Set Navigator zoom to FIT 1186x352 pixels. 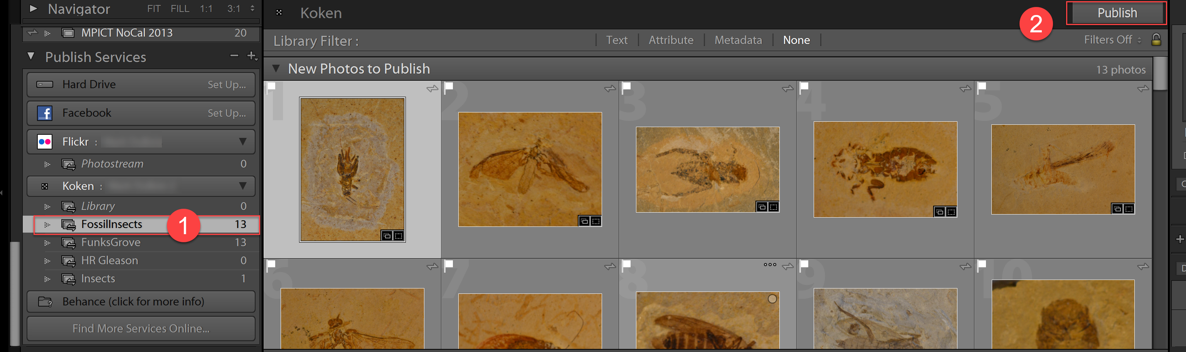click(x=154, y=9)
